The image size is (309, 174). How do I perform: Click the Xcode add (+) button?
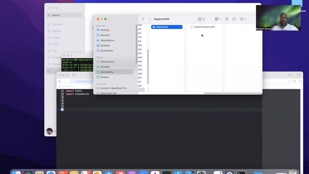click(290, 75)
